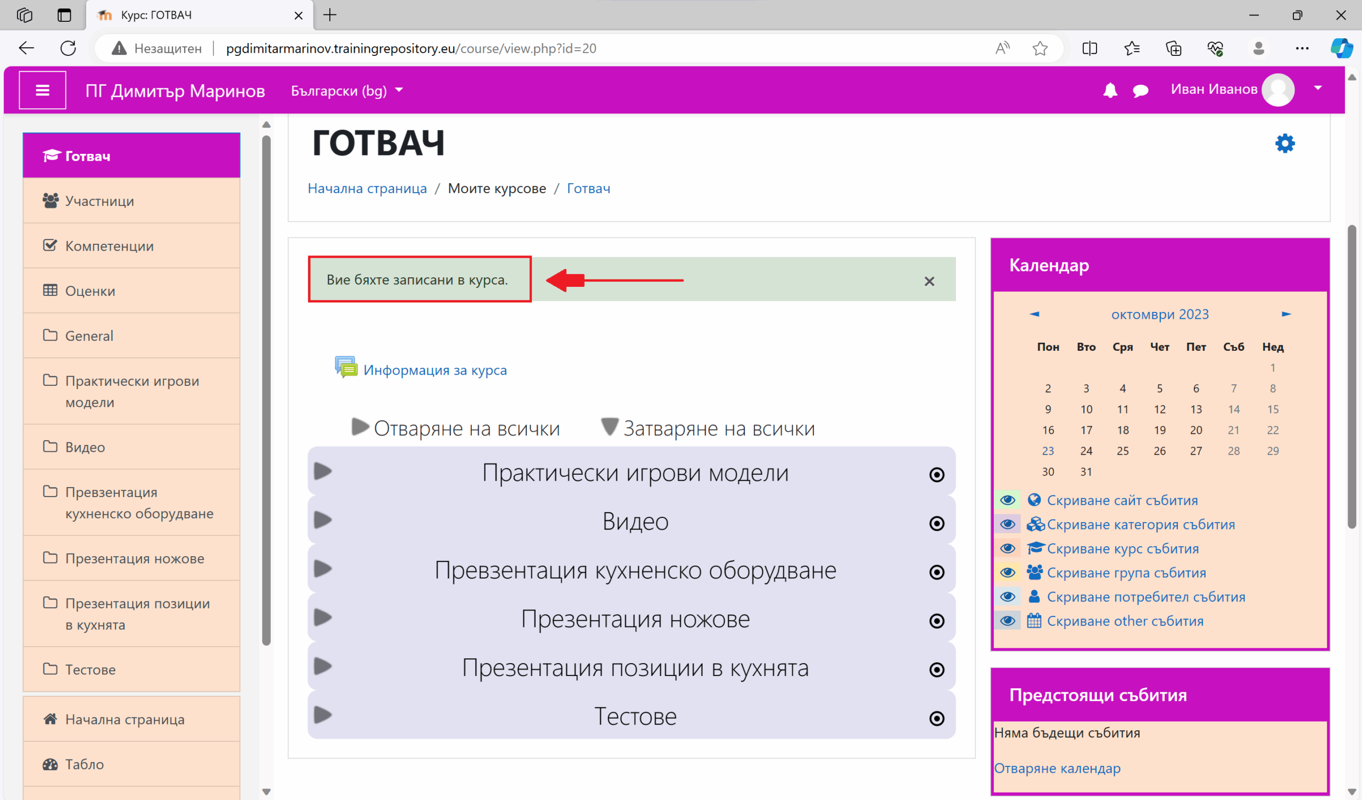The height and width of the screenshot is (800, 1362).
Task: Dismiss the enrollment notification with X
Action: (x=929, y=281)
